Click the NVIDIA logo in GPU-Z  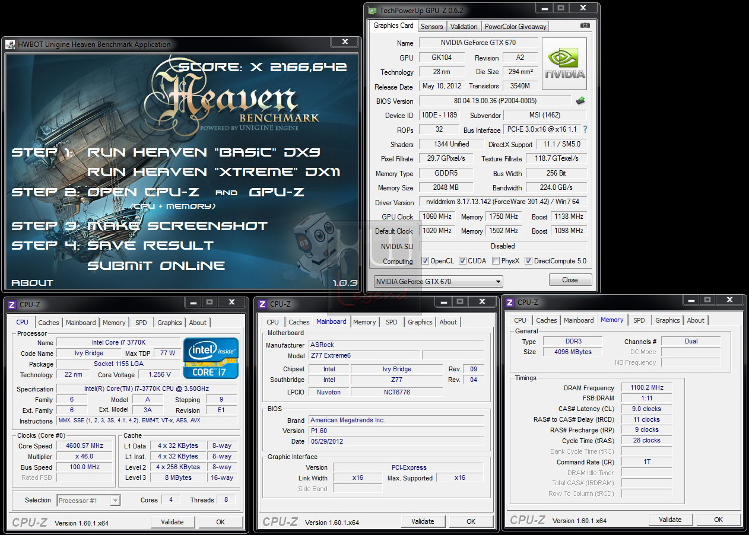click(564, 64)
